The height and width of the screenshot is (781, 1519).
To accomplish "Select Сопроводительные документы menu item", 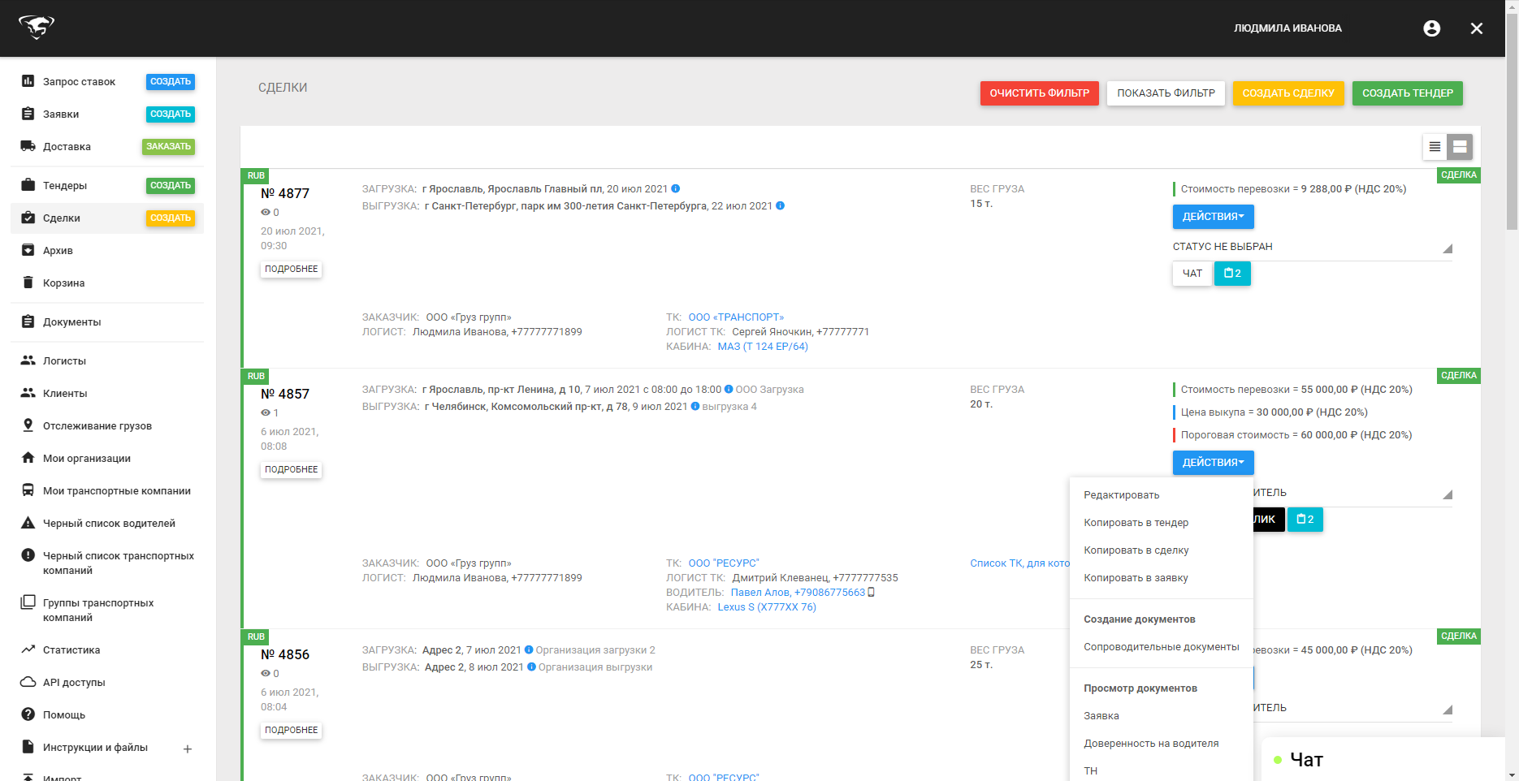I will tap(1162, 647).
